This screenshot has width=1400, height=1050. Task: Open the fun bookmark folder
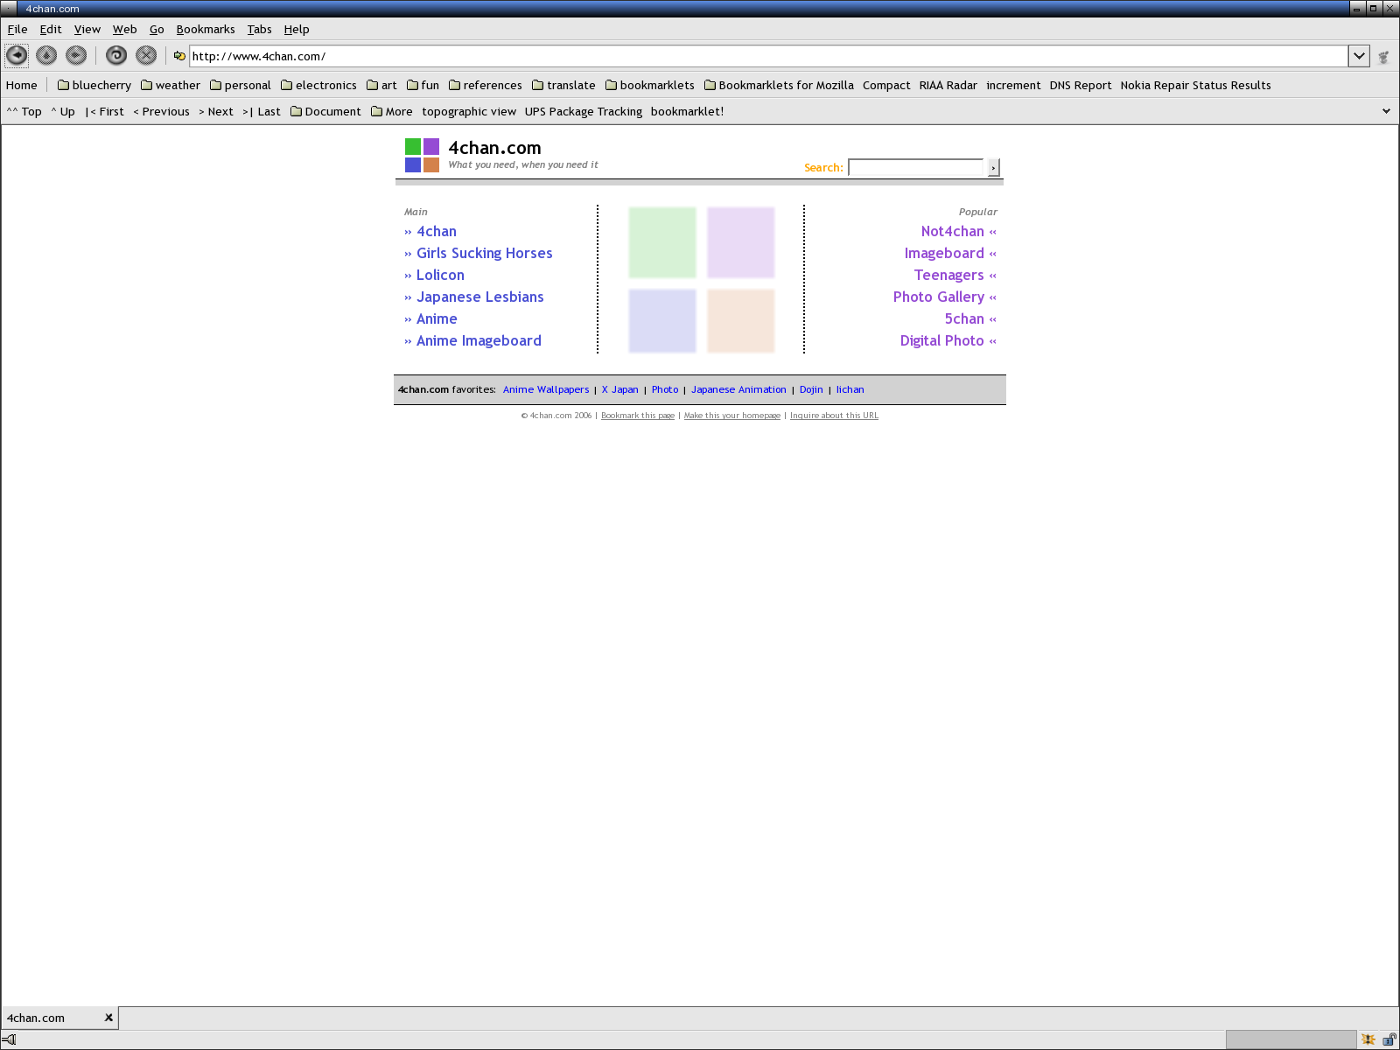(423, 85)
